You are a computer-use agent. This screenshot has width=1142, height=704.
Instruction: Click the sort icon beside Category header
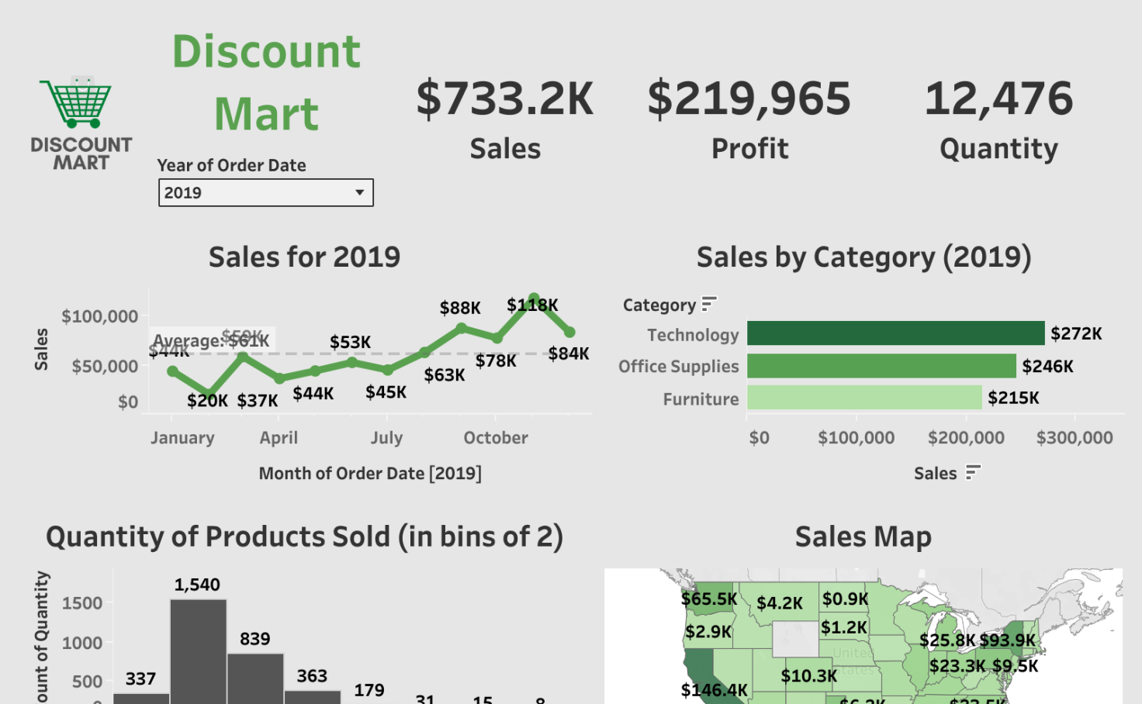(x=708, y=304)
